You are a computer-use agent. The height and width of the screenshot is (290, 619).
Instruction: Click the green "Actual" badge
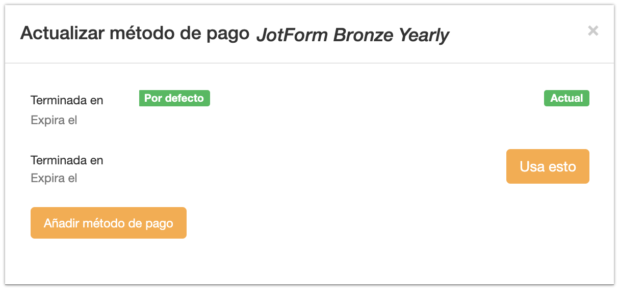(x=566, y=98)
